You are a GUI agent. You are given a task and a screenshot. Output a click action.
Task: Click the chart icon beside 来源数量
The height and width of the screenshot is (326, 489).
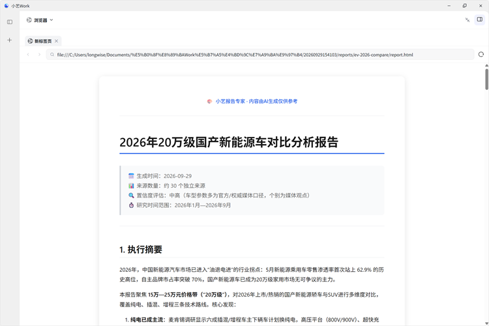coord(131,186)
